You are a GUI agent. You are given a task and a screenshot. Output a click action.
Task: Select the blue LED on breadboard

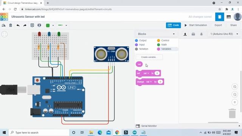point(49,34)
